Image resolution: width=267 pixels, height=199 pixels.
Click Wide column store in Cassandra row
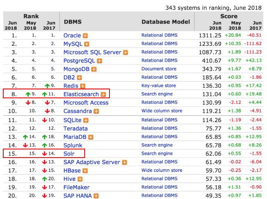(x=162, y=111)
